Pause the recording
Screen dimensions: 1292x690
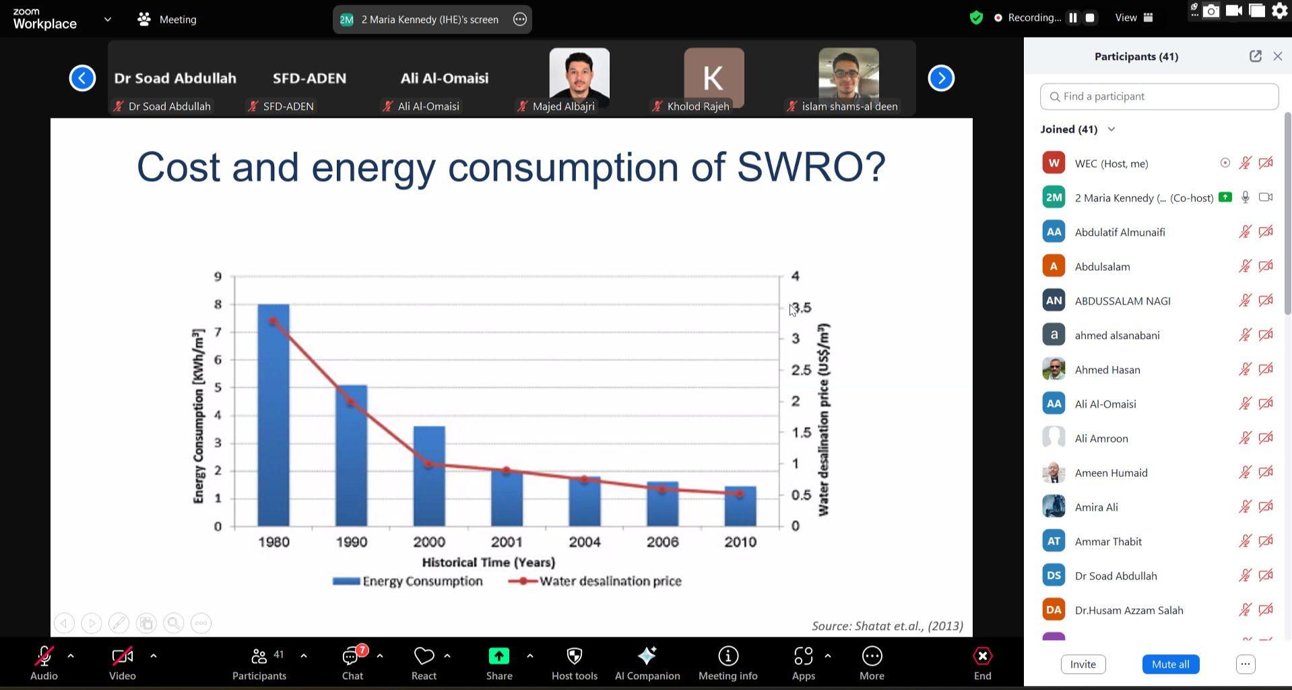[x=1073, y=18]
